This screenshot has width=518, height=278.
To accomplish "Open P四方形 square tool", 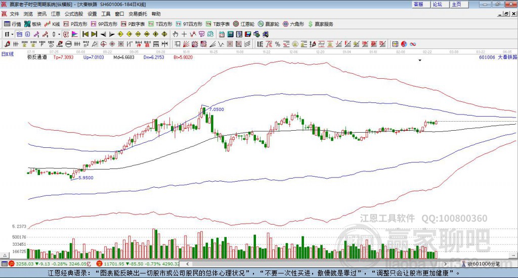I will pos(75,24).
